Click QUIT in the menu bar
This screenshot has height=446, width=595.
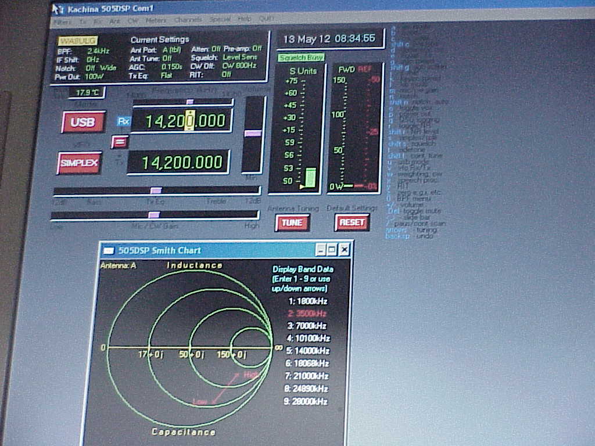(x=266, y=19)
